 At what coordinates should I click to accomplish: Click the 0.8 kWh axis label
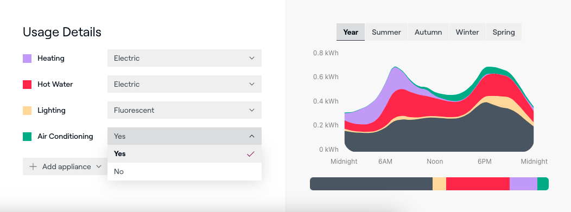[326, 53]
